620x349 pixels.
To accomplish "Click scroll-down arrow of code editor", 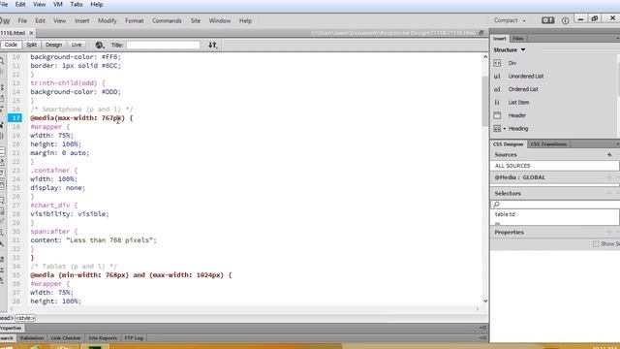I will click(x=485, y=301).
